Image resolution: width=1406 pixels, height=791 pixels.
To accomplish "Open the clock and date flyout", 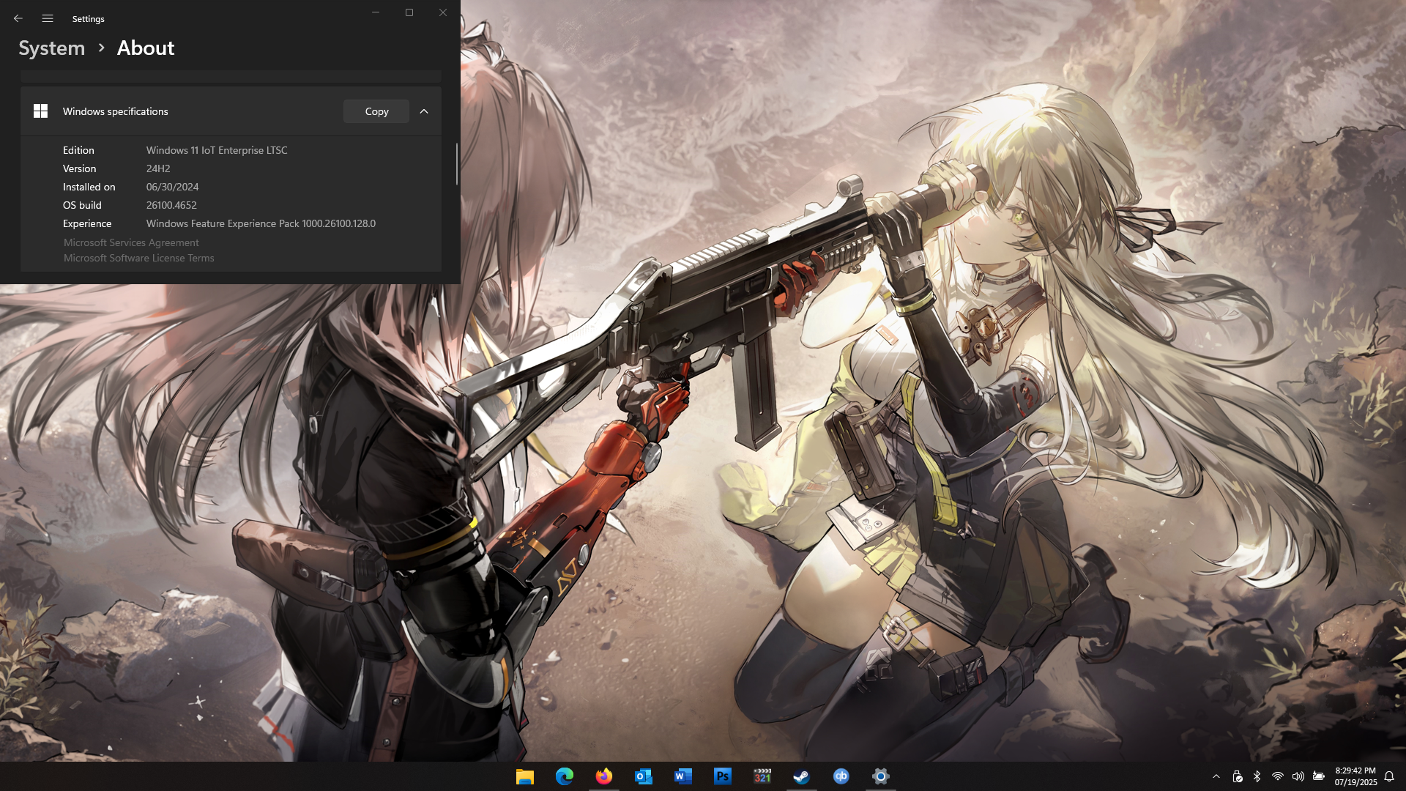I will 1355,776.
